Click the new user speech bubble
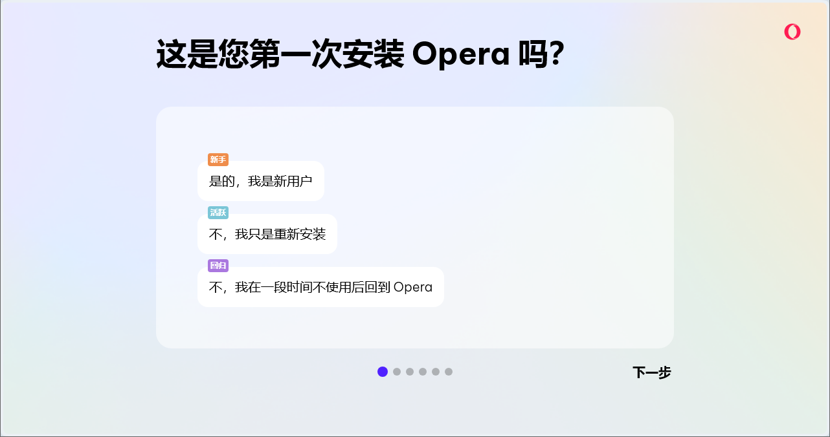Image resolution: width=830 pixels, height=437 pixels. (261, 181)
